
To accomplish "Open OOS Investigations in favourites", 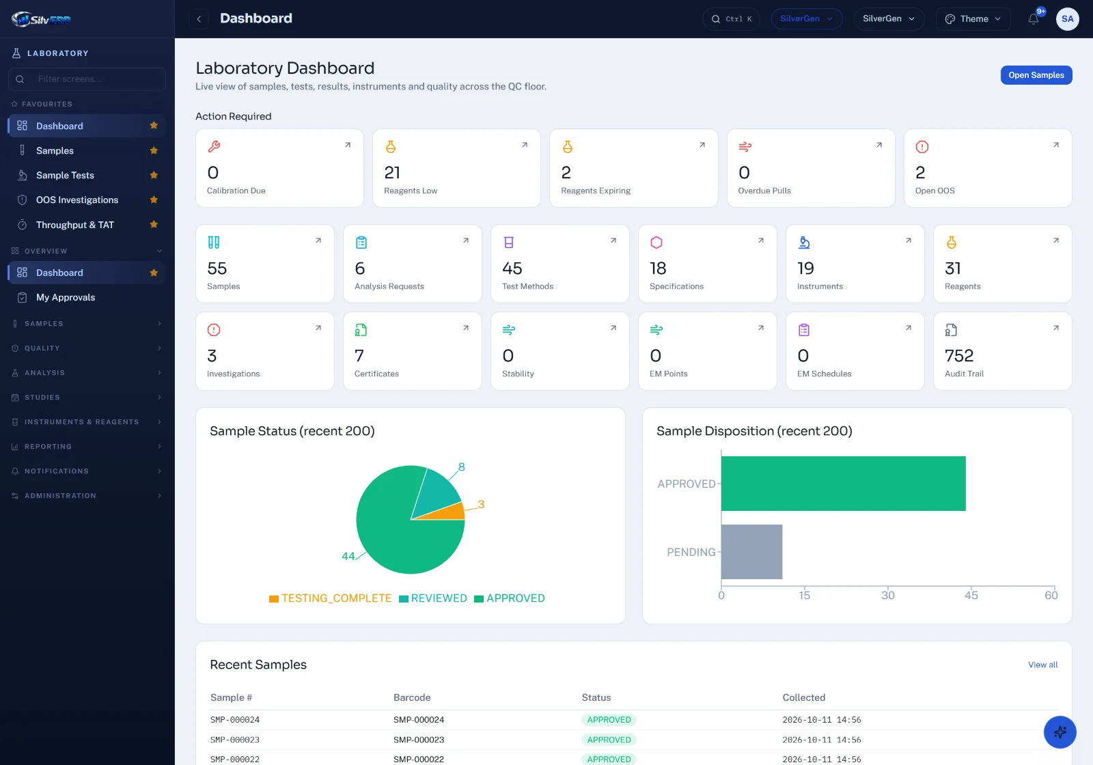I will [x=87, y=199].
